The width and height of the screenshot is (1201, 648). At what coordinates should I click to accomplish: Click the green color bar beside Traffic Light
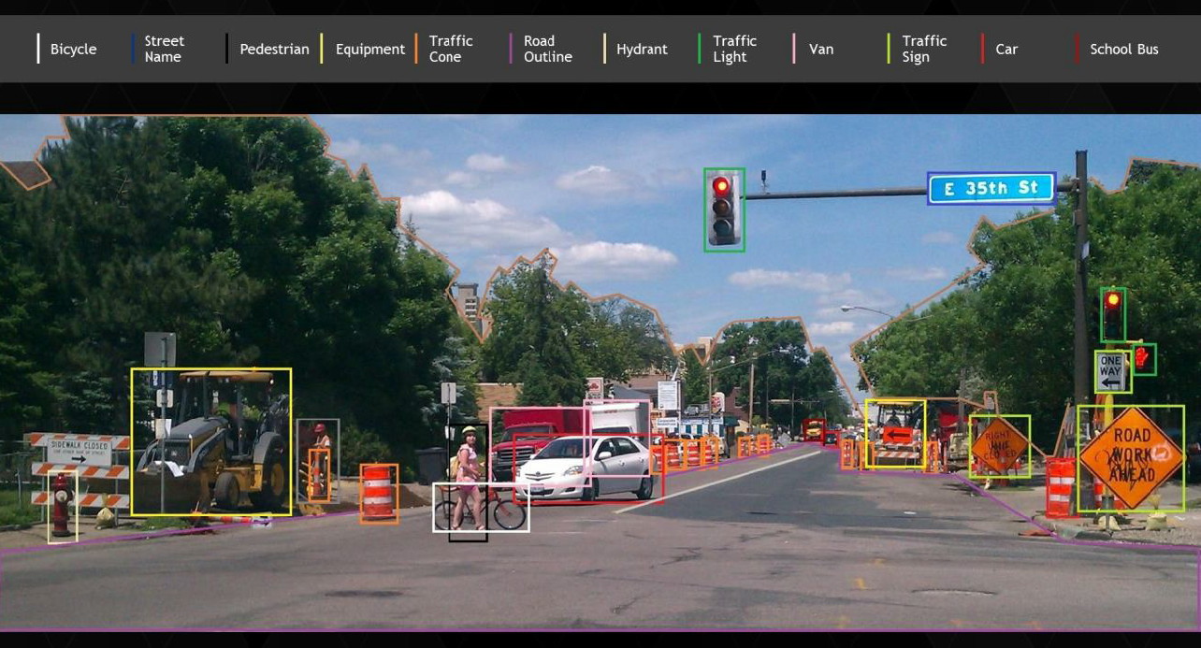699,49
